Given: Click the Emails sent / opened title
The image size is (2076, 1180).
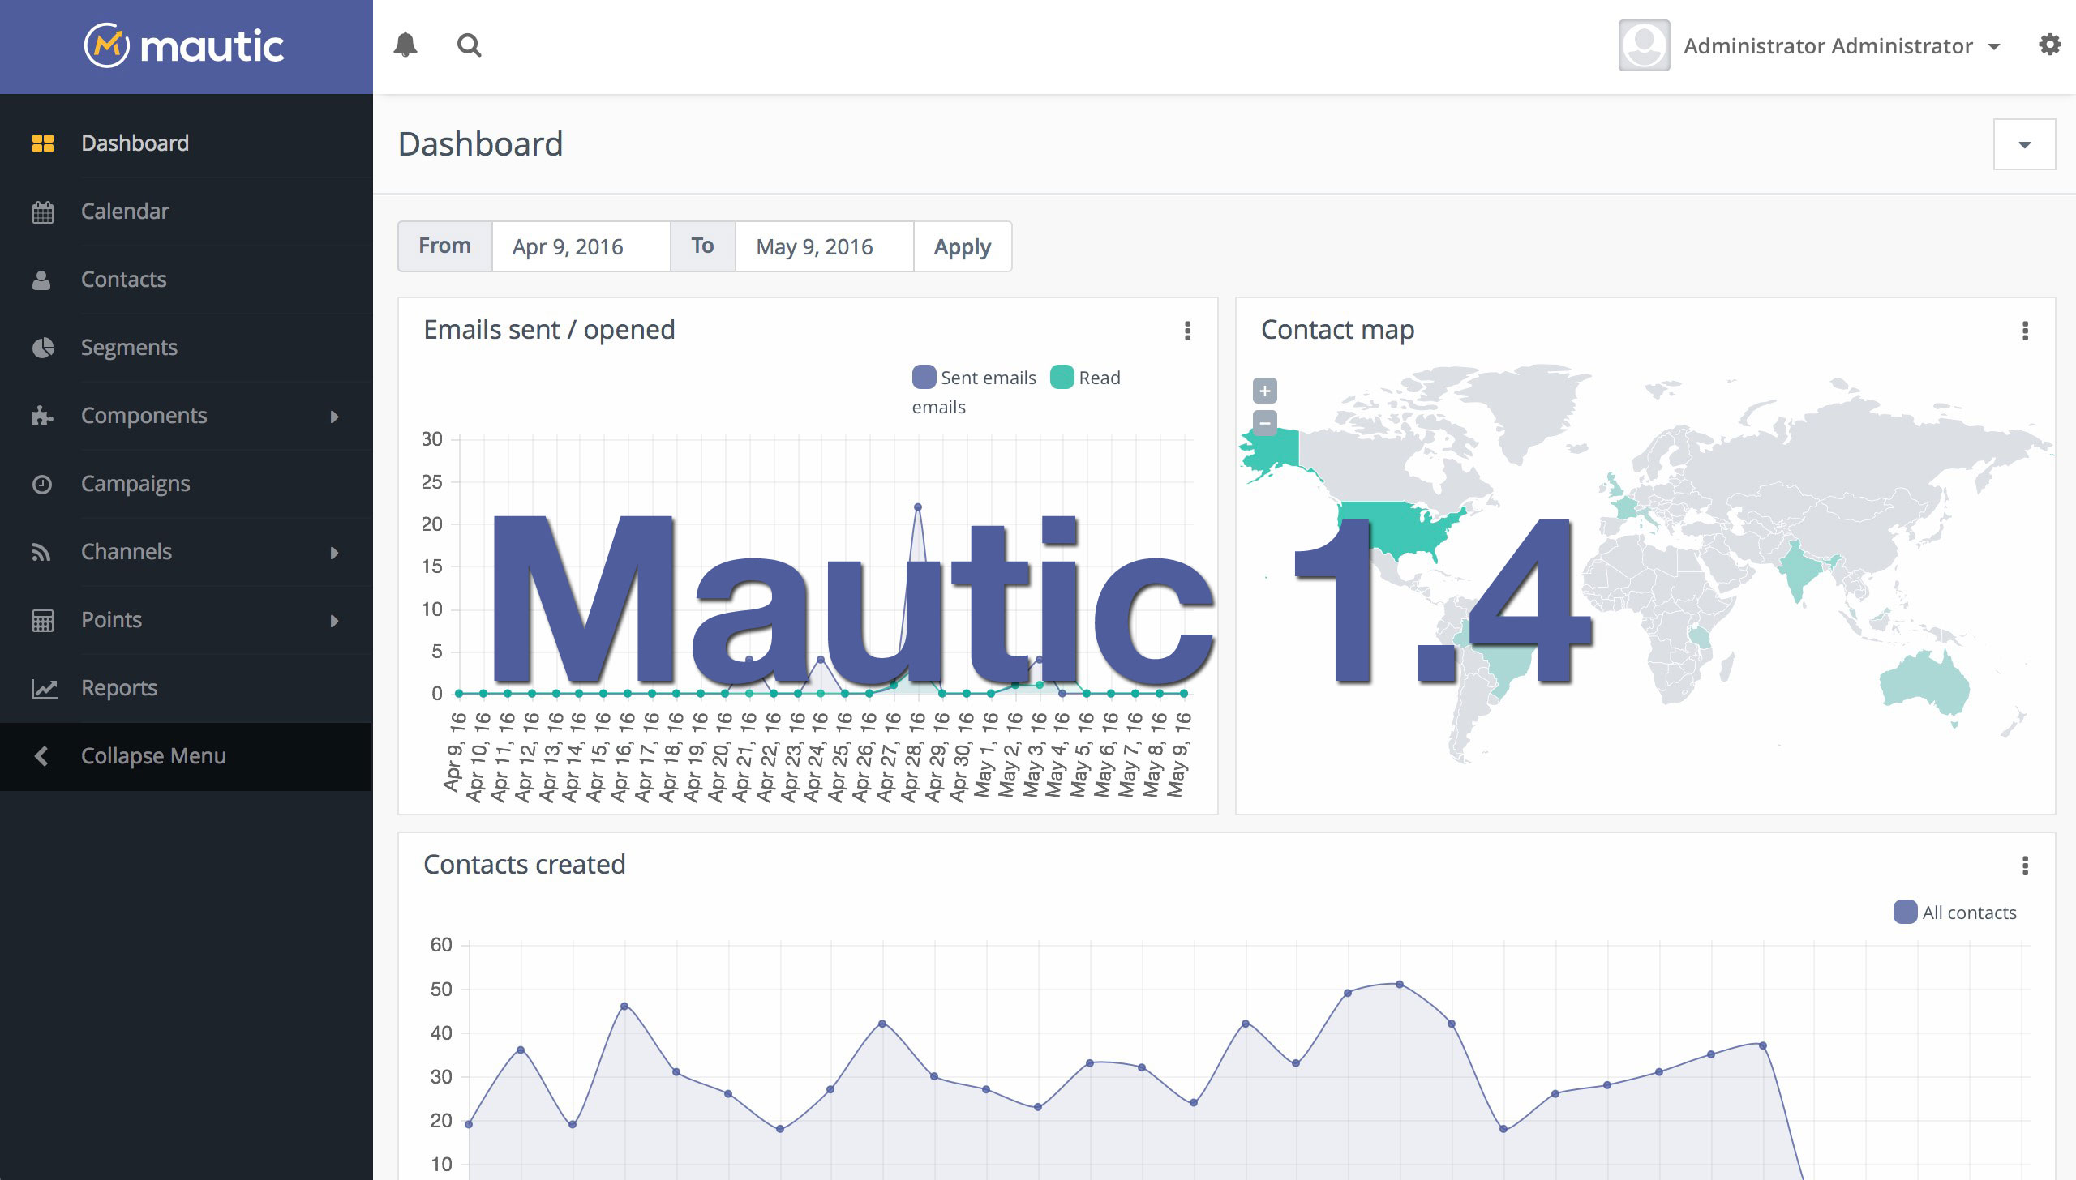Looking at the screenshot, I should click(x=549, y=330).
